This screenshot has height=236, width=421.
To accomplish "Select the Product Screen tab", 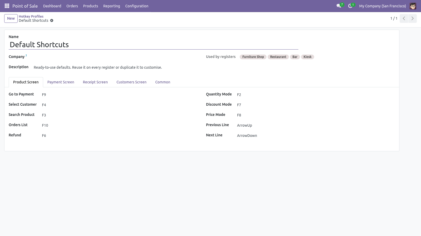I will pyautogui.click(x=26, y=82).
